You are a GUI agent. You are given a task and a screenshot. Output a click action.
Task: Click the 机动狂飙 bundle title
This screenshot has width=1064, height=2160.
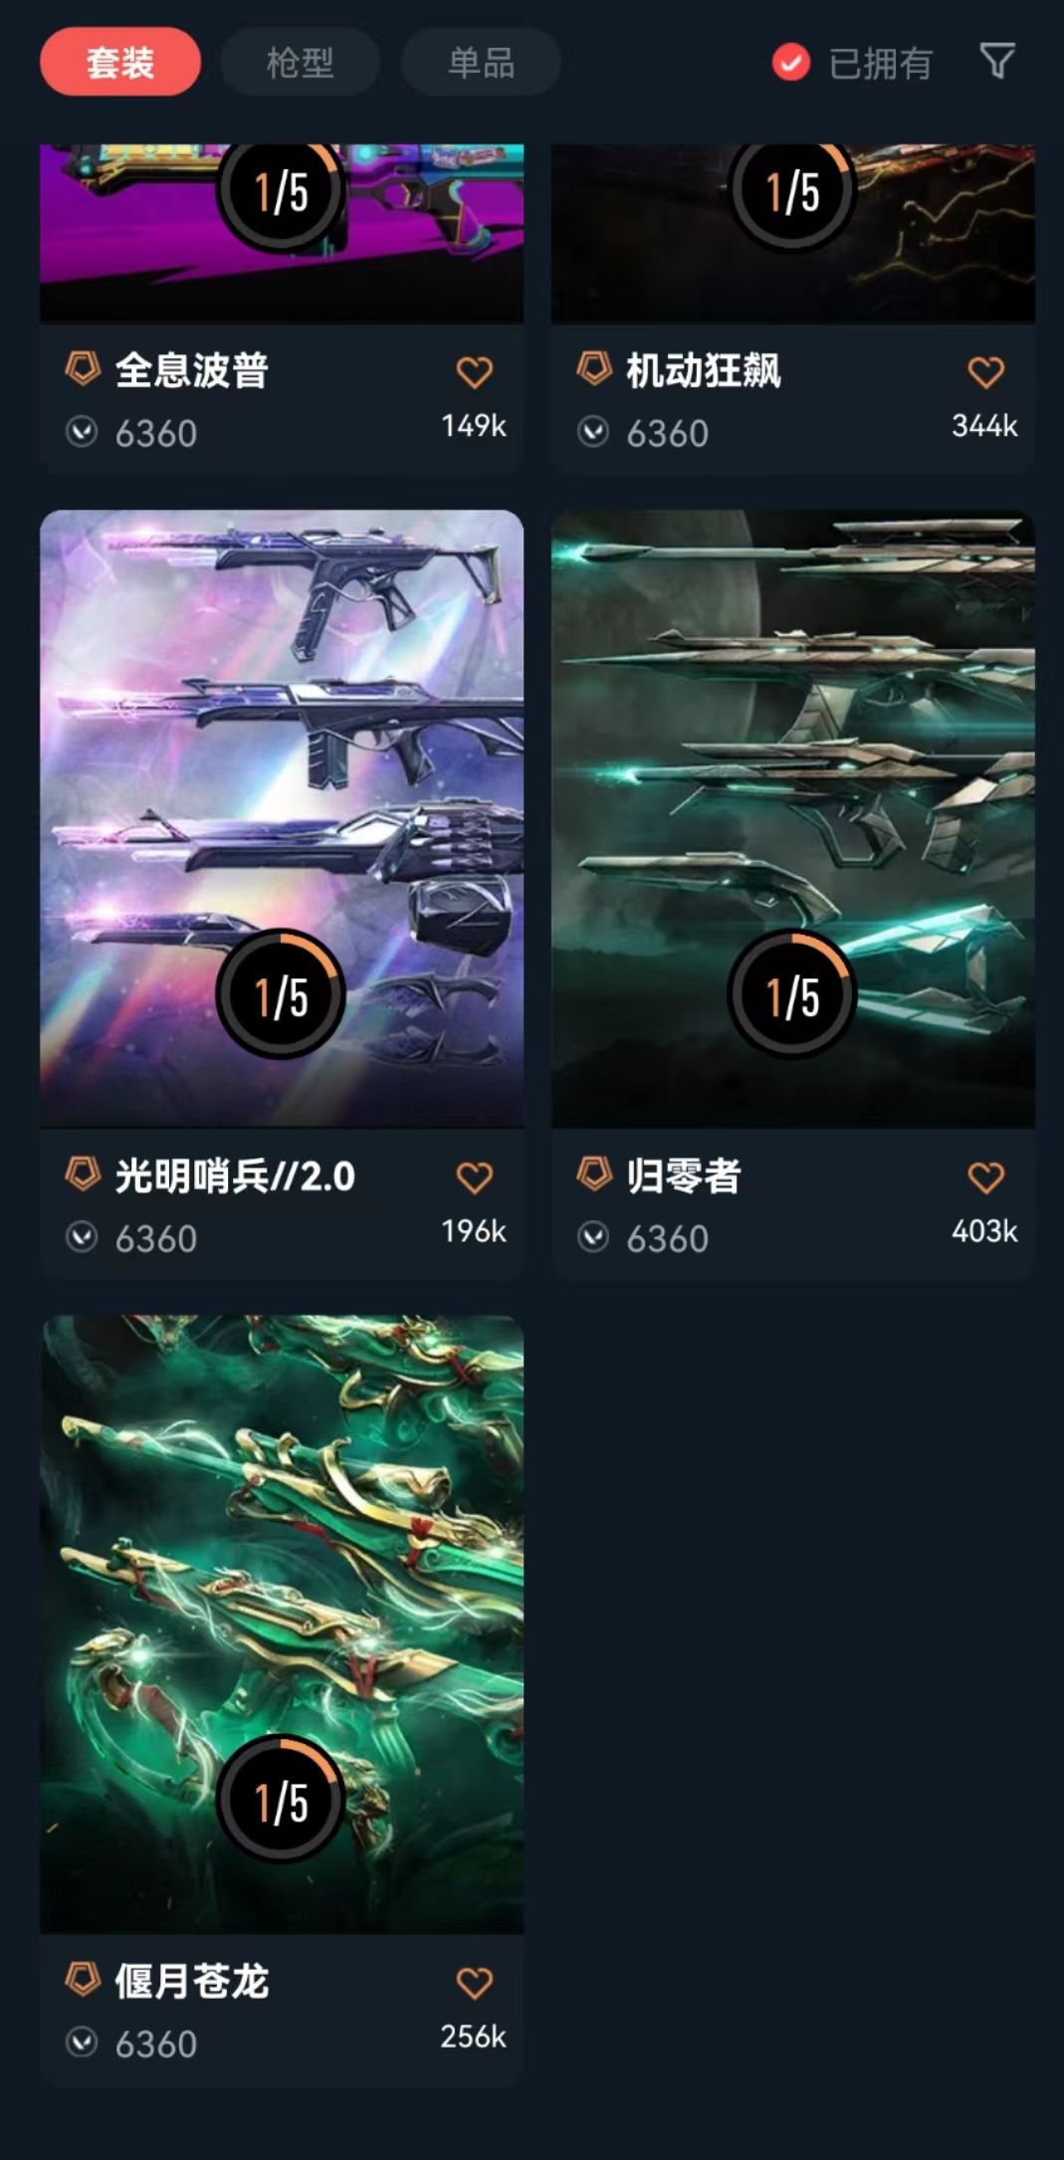tap(704, 370)
